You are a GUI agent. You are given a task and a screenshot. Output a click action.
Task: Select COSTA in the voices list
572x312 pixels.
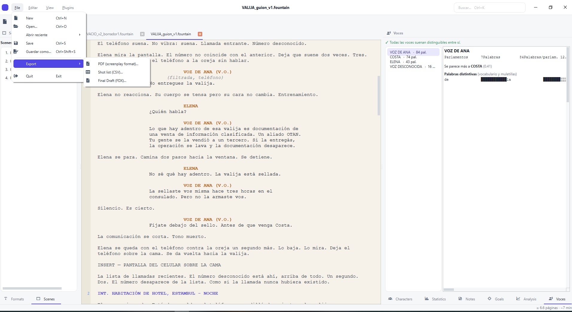[413, 57]
